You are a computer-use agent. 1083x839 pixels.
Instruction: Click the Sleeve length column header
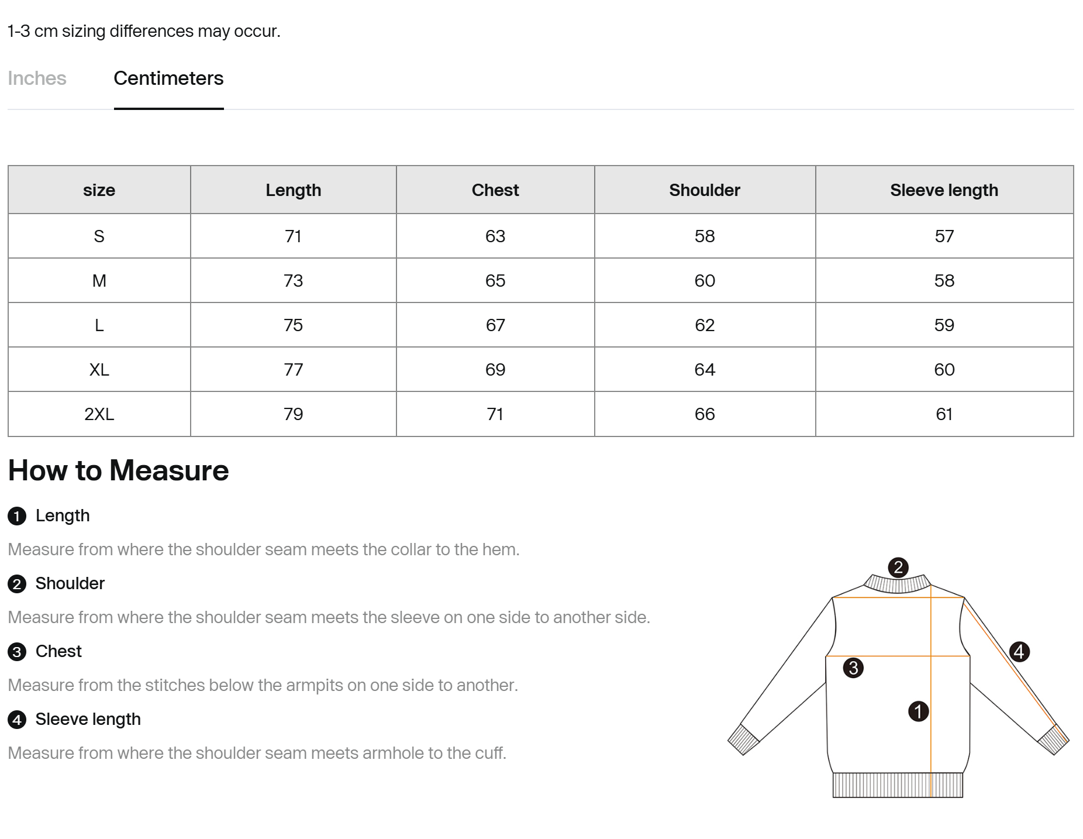944,190
